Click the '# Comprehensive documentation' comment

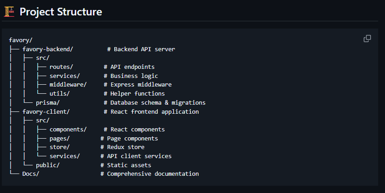149,174
